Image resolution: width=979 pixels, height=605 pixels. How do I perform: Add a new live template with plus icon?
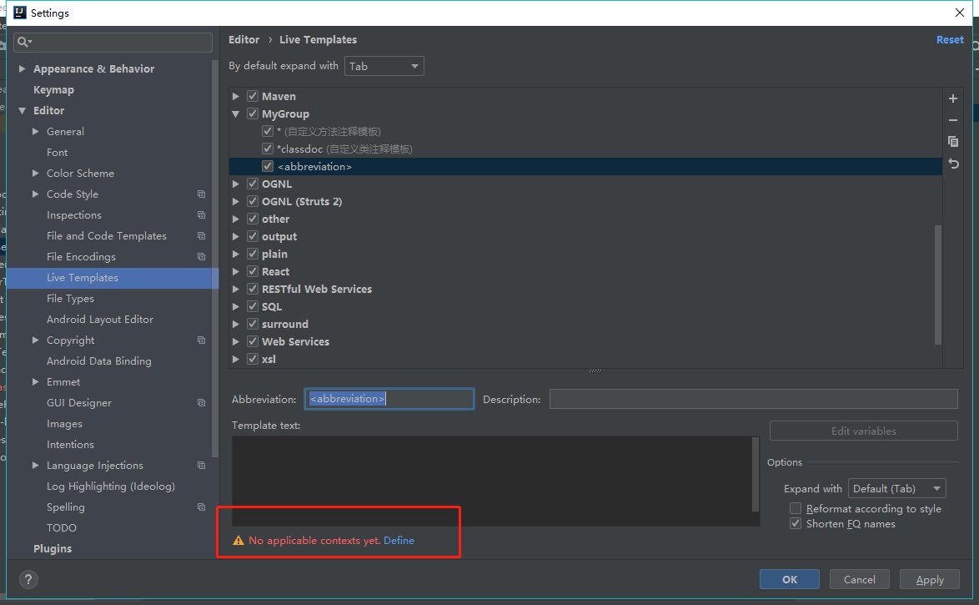click(x=953, y=98)
